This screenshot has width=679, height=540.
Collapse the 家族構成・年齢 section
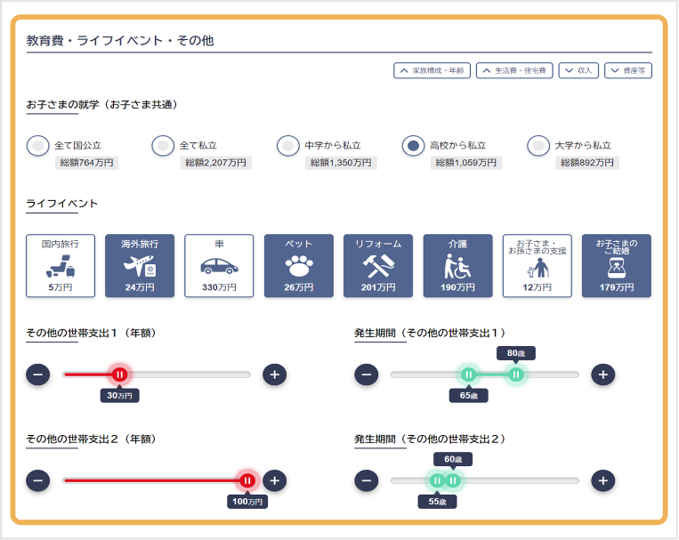click(x=432, y=70)
